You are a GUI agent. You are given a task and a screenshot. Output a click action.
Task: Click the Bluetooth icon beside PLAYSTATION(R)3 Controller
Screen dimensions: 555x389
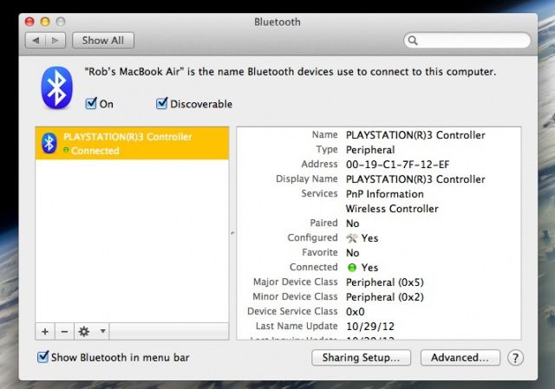coord(49,143)
